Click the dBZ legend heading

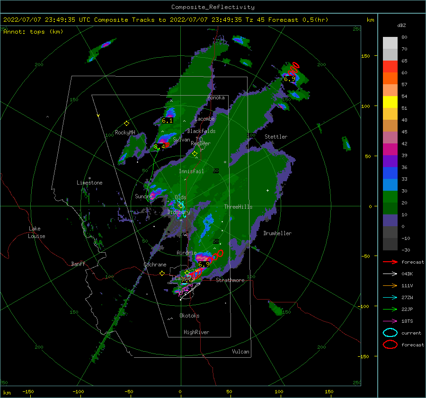point(401,26)
